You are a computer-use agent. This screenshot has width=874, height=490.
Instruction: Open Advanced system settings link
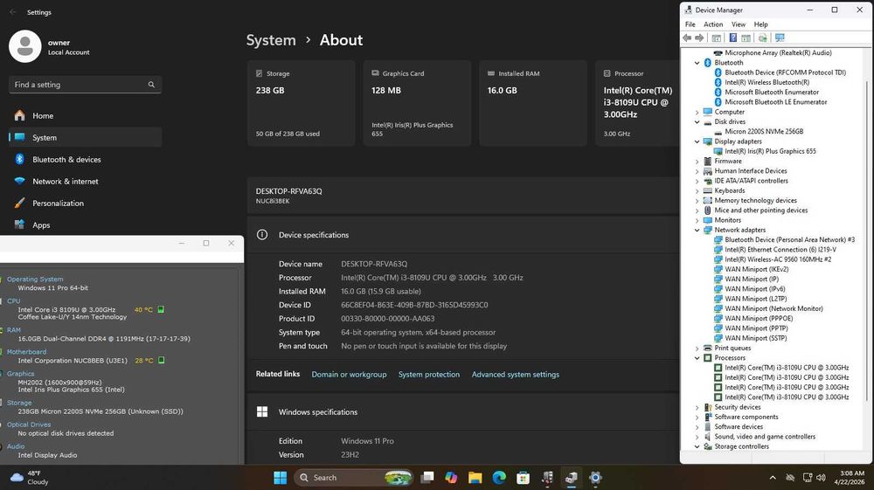coord(516,375)
